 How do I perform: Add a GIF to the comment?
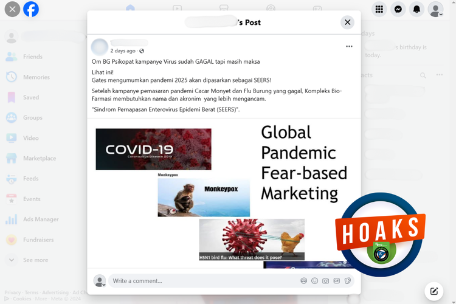(337, 281)
